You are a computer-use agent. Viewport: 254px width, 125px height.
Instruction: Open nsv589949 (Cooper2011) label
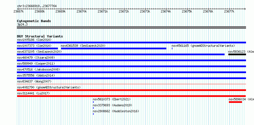(36, 63)
